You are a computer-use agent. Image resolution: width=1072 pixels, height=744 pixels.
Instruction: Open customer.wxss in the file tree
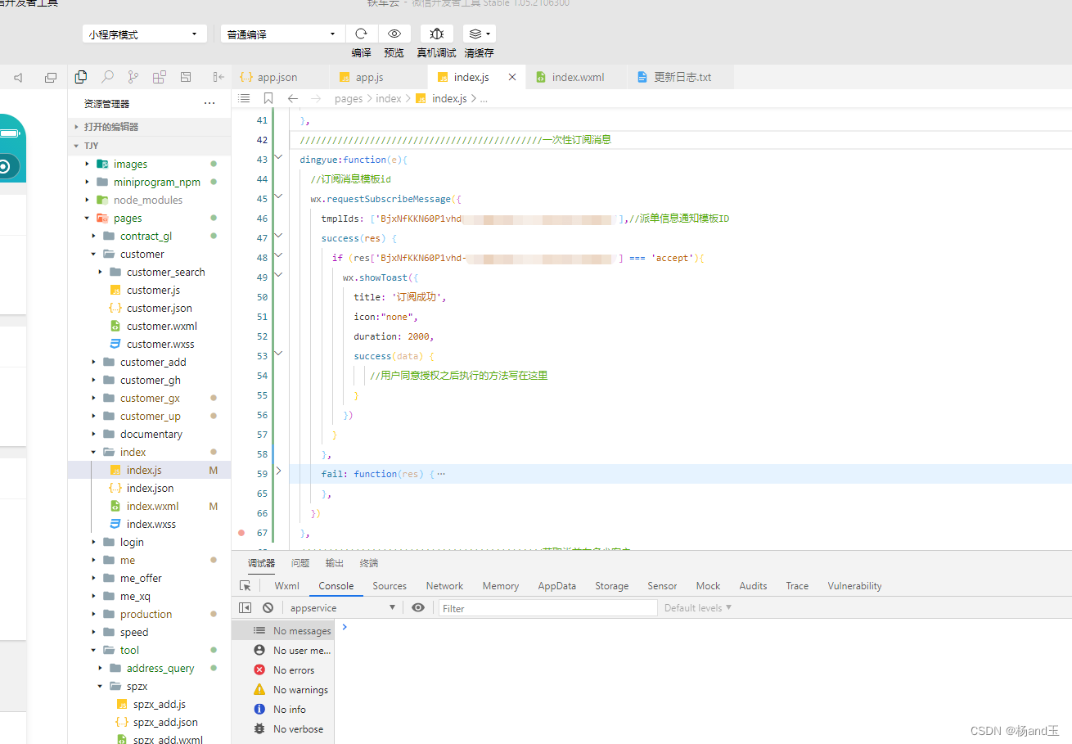(x=160, y=344)
